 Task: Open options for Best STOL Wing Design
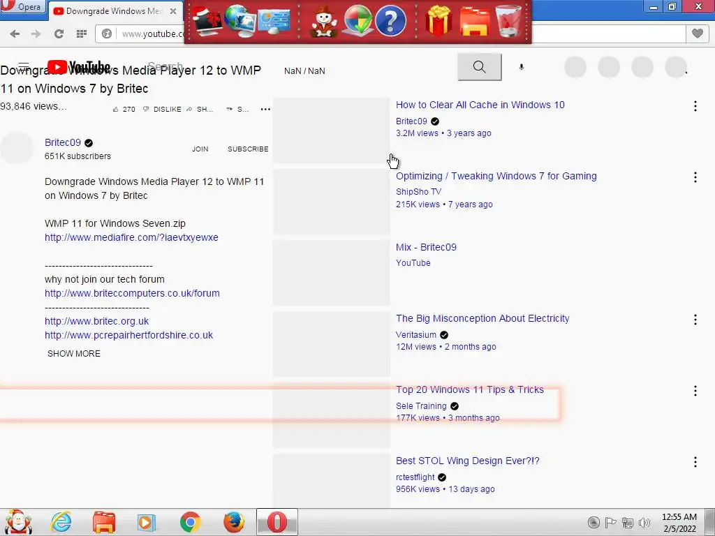click(x=695, y=462)
